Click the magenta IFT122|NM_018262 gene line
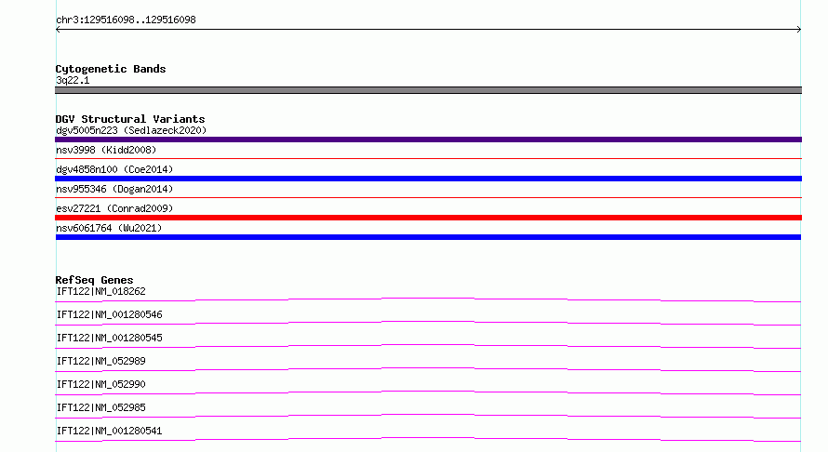 428,299
